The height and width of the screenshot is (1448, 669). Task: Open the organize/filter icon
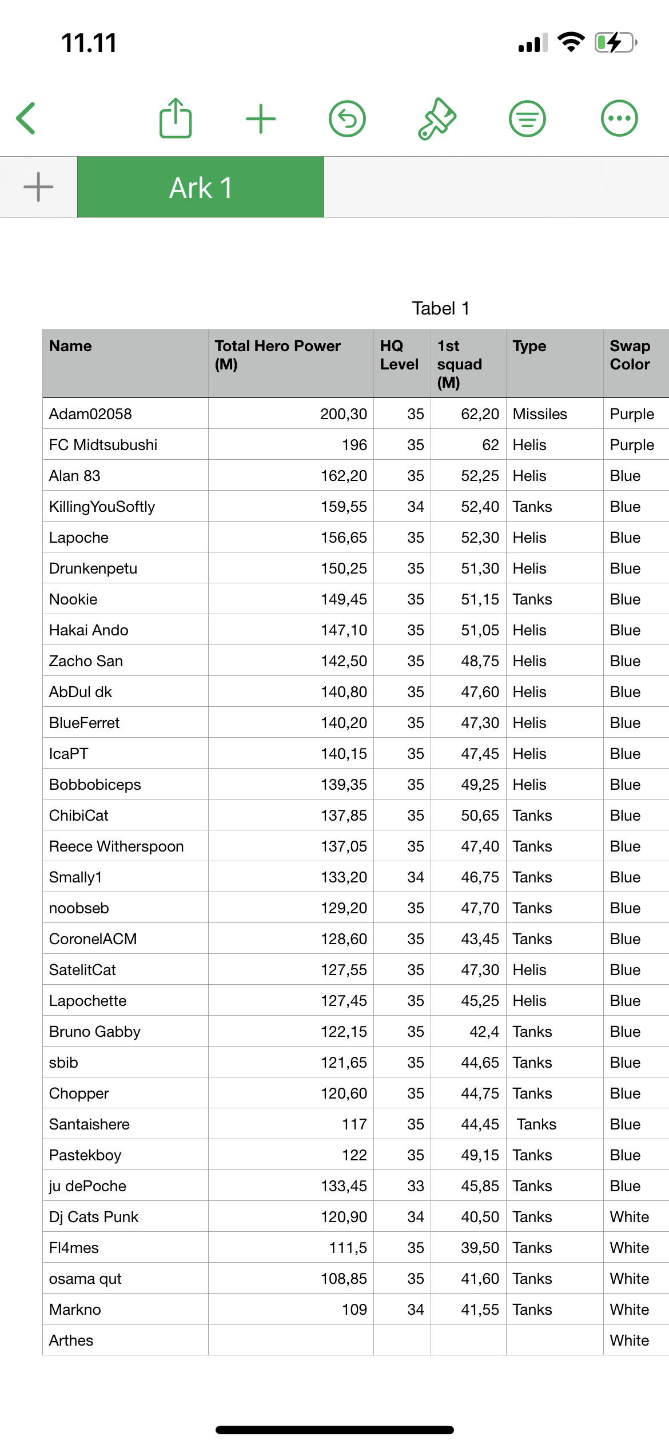[x=527, y=118]
